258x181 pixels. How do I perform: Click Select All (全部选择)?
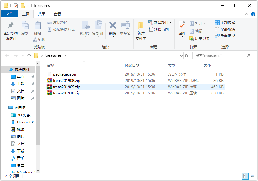pos(225,23)
